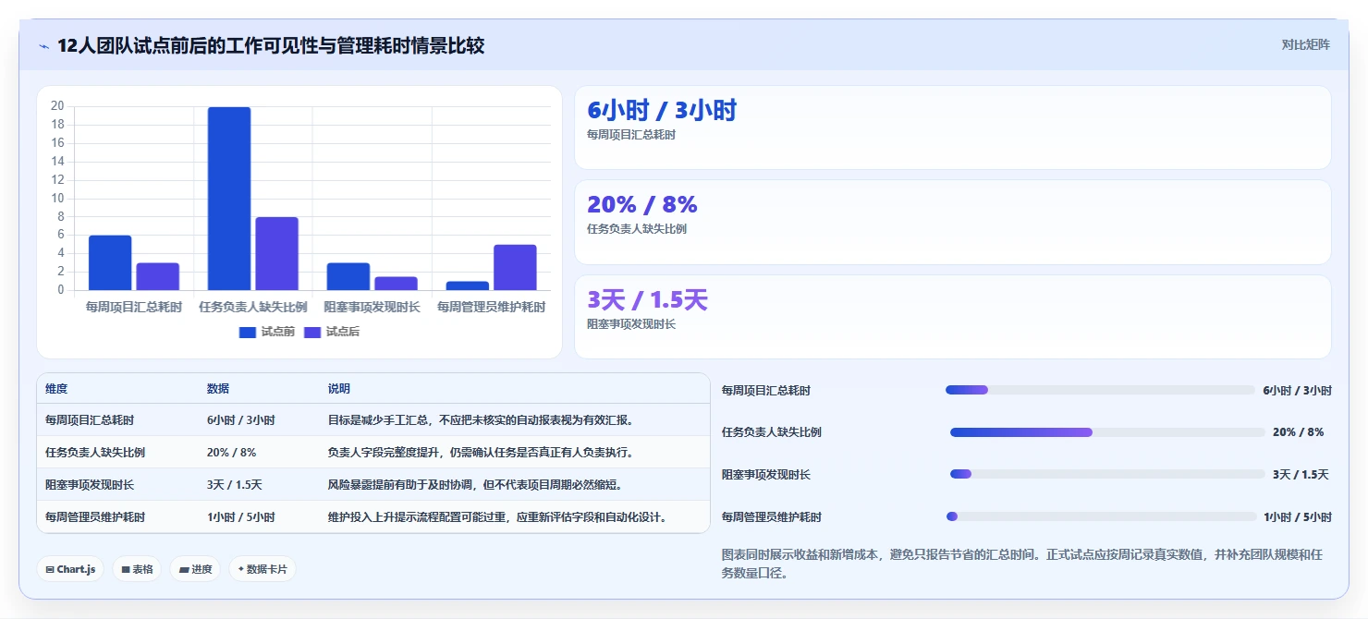Image resolution: width=1368 pixels, height=619 pixels.
Task: Click the 任务负责人缺失比例 chart axis label
Action: pos(253,307)
